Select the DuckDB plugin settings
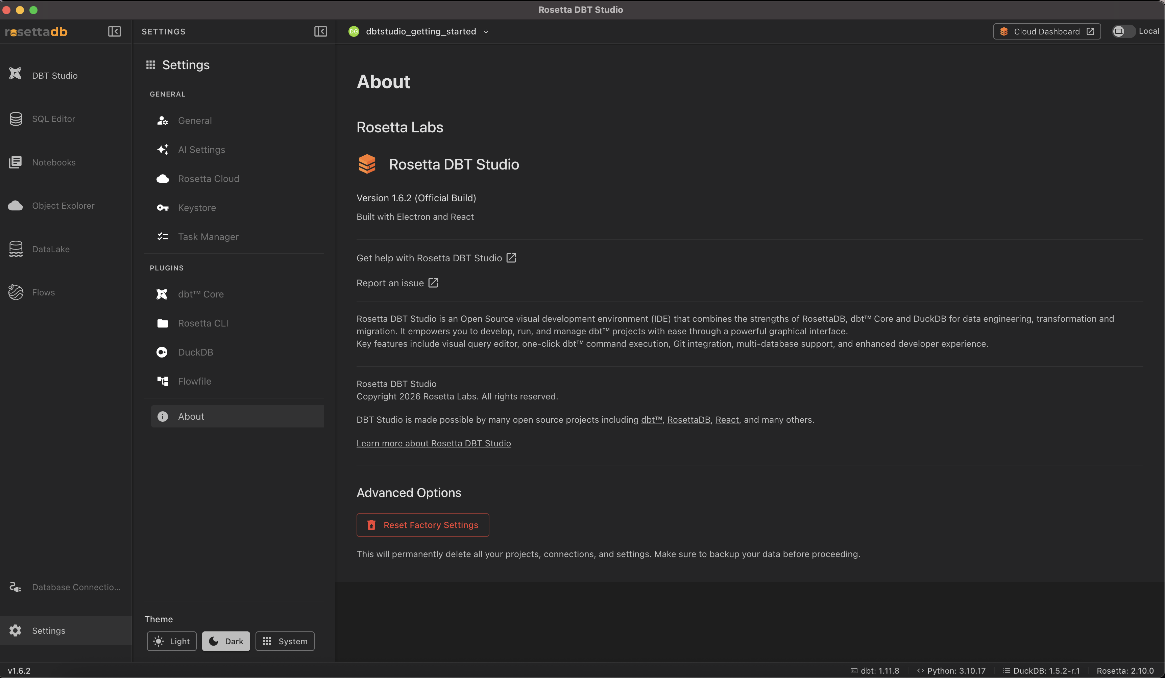Screen dimensions: 1165x678 click(237, 353)
